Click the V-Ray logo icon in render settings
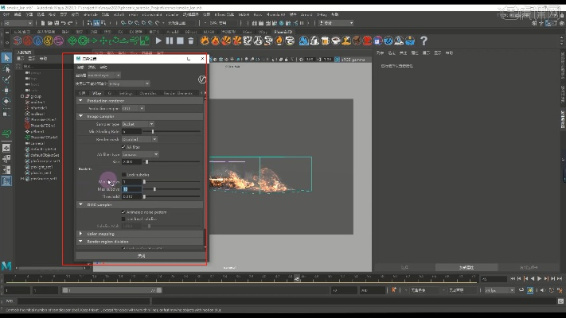The width and height of the screenshot is (566, 318). click(201, 80)
